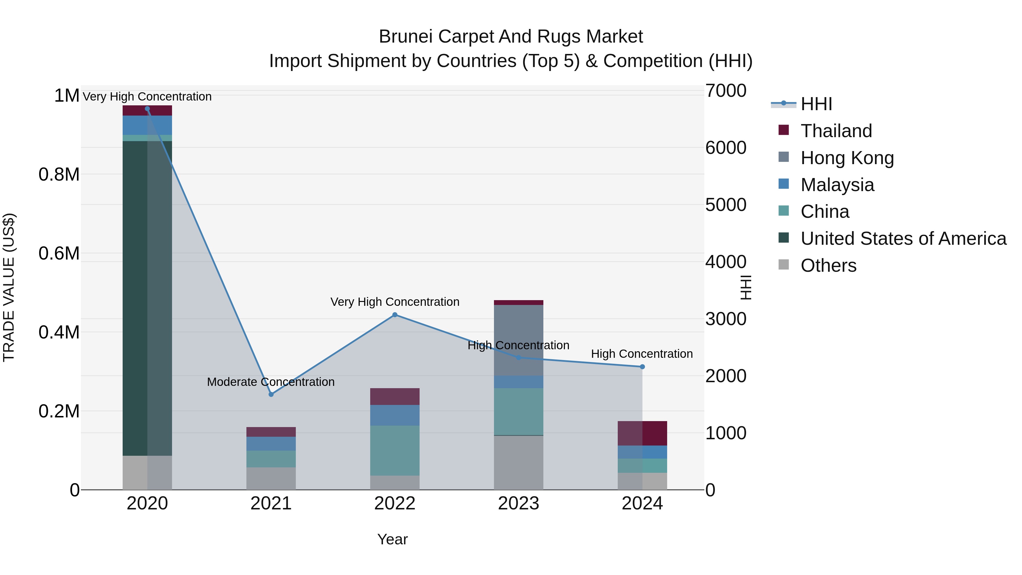
Task: Toggle Hong Kong series in the legend
Action: pos(836,158)
